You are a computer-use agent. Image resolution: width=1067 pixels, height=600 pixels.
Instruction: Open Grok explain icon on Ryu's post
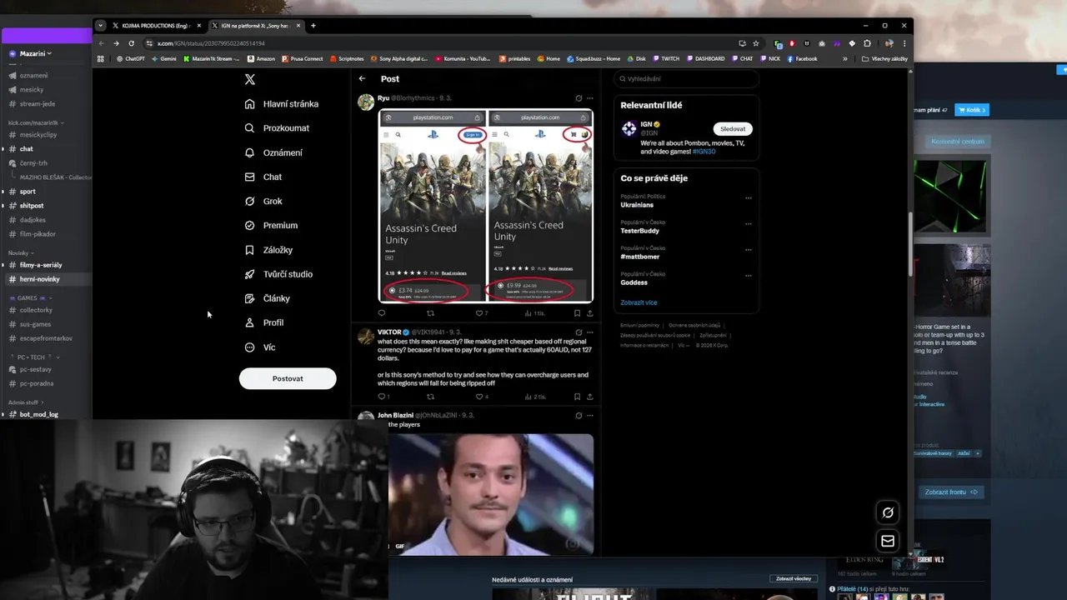579,98
